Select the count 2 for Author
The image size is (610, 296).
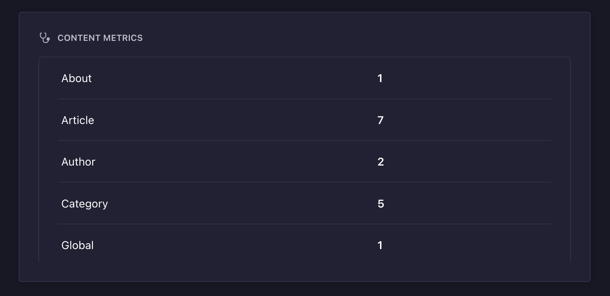click(381, 162)
